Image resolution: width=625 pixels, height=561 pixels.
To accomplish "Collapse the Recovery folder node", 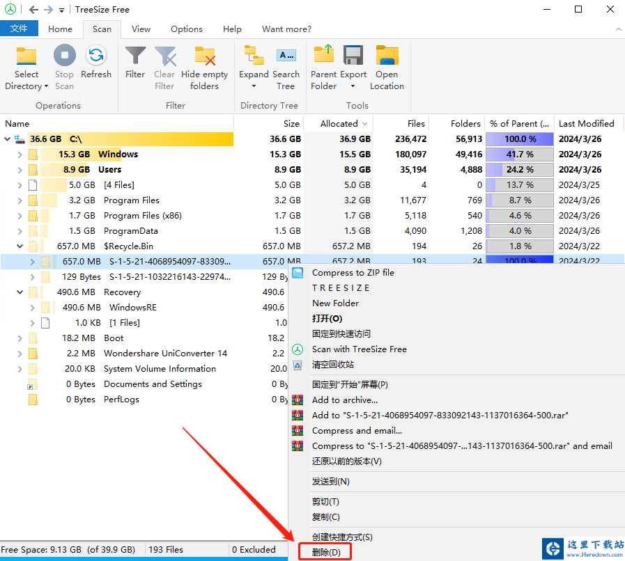I will pyautogui.click(x=20, y=292).
